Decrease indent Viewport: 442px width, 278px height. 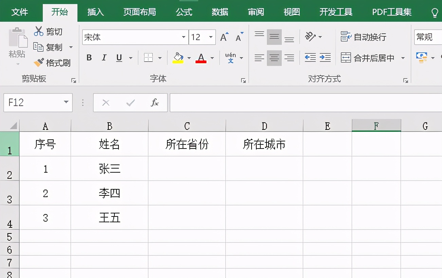310,57
